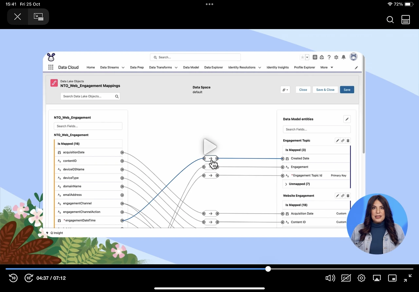Edit the Engagement Topic entity
Image resolution: width=419 pixels, height=292 pixels.
click(x=337, y=141)
